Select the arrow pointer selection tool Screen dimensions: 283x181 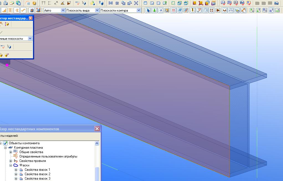147,10
